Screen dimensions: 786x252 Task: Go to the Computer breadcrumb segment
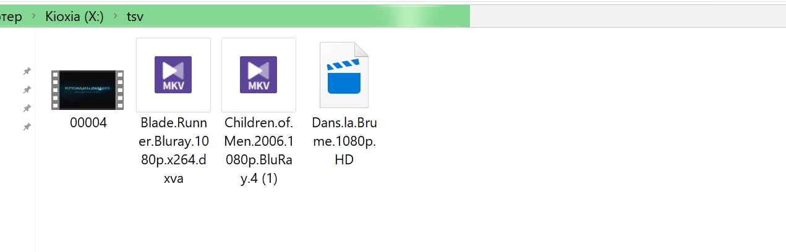coord(11,17)
